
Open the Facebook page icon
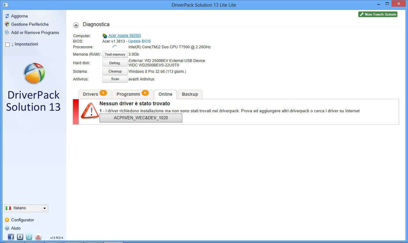(x=11, y=237)
